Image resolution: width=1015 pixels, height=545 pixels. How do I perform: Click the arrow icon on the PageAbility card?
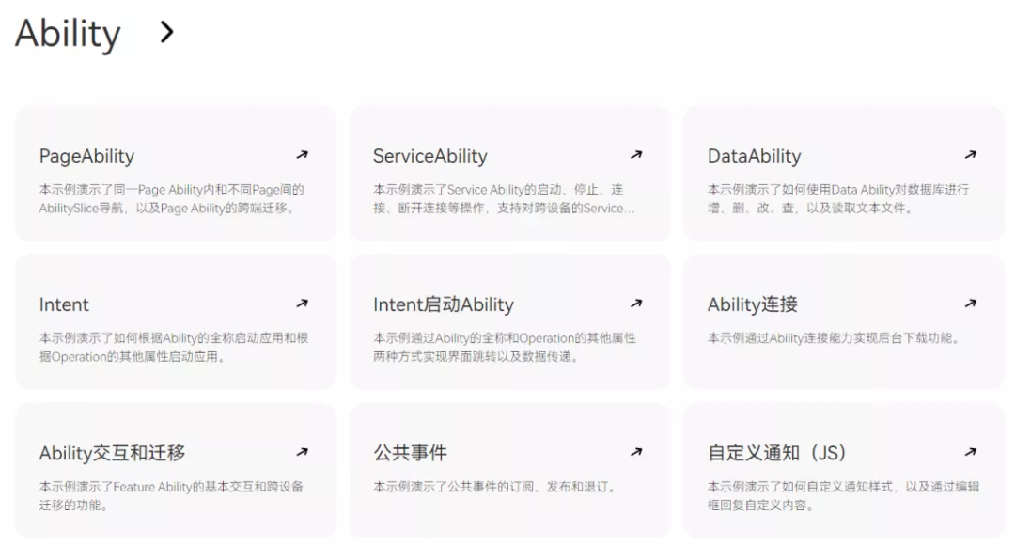coord(302,154)
